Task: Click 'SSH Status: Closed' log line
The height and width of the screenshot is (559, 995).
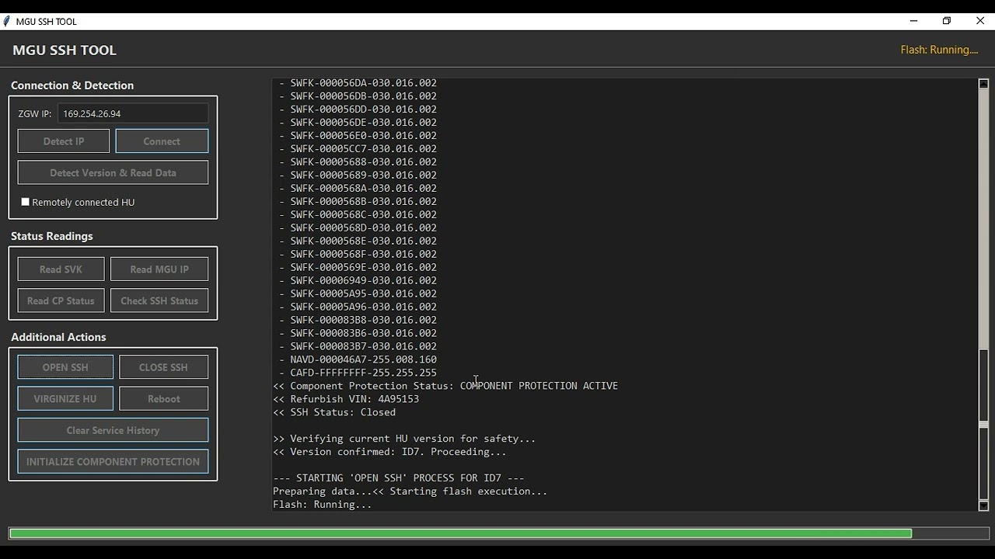Action: click(334, 412)
